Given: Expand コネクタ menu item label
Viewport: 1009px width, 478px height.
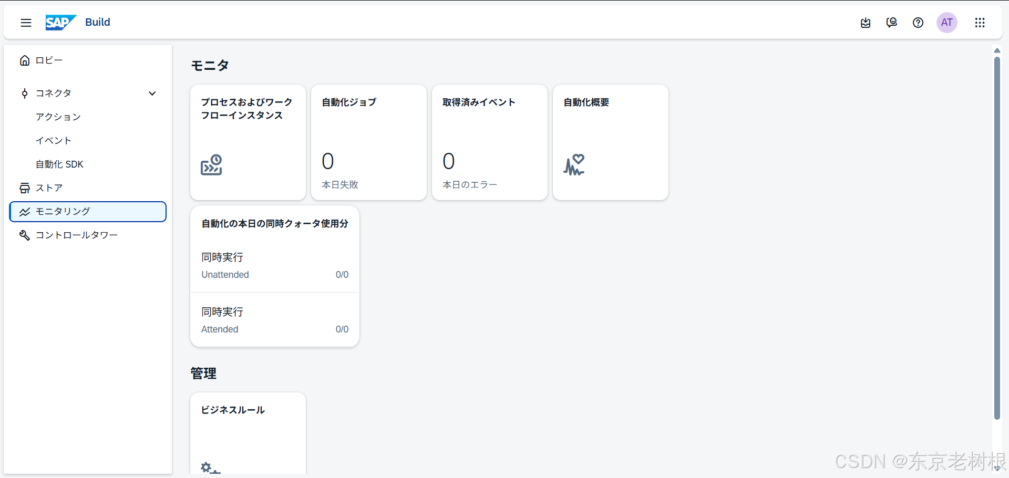Looking at the screenshot, I should pyautogui.click(x=53, y=93).
